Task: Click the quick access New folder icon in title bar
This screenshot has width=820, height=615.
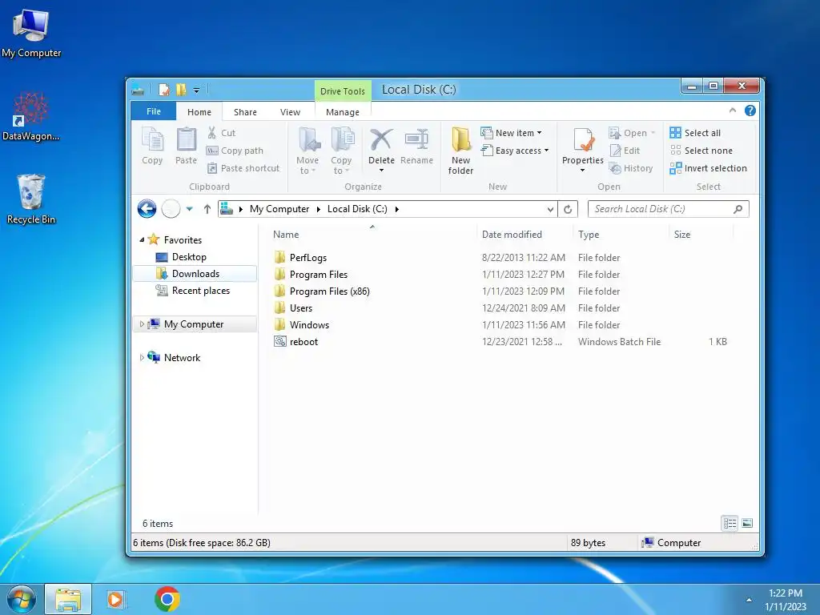Action: tap(181, 90)
